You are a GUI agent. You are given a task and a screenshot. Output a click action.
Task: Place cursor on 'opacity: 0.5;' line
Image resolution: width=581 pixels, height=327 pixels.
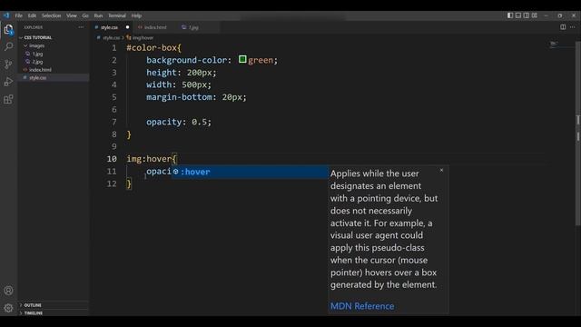tap(179, 122)
